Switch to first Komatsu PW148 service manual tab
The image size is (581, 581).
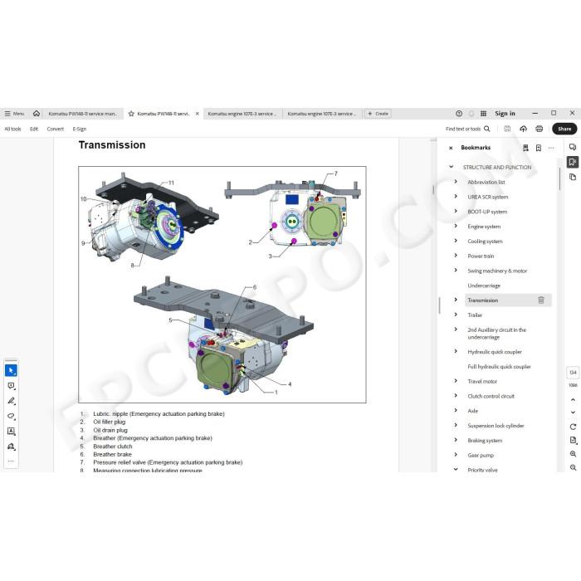tap(82, 114)
